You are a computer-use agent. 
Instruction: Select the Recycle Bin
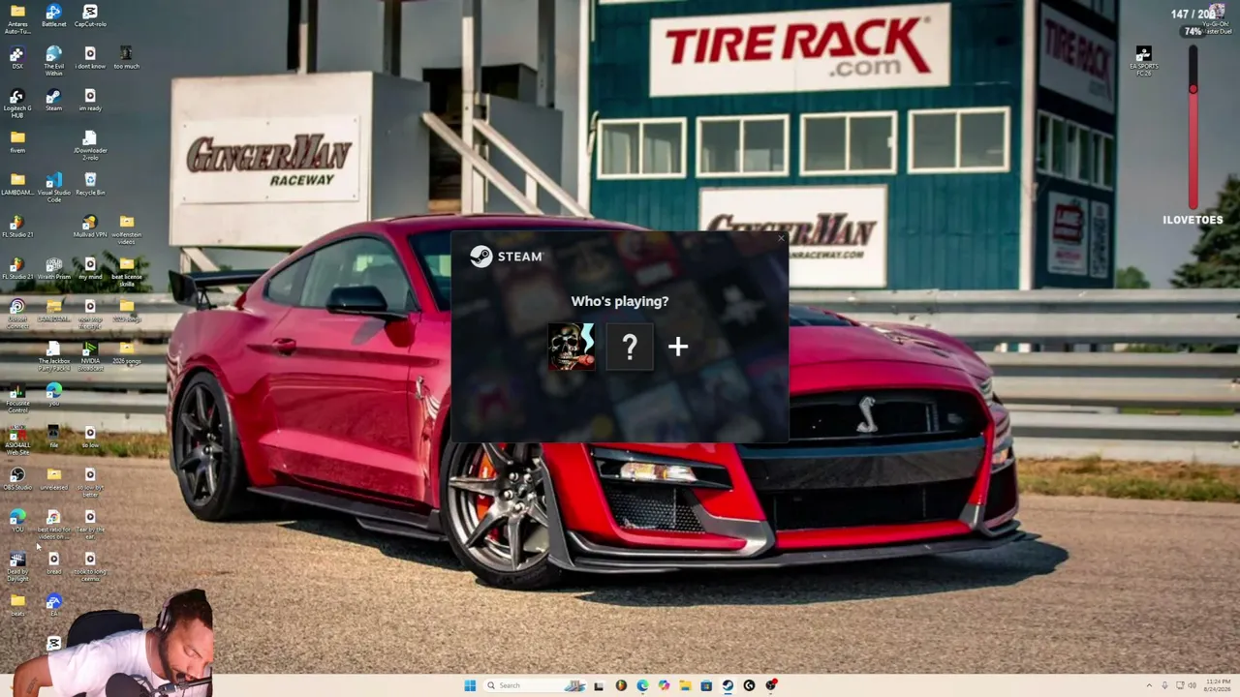tap(90, 184)
